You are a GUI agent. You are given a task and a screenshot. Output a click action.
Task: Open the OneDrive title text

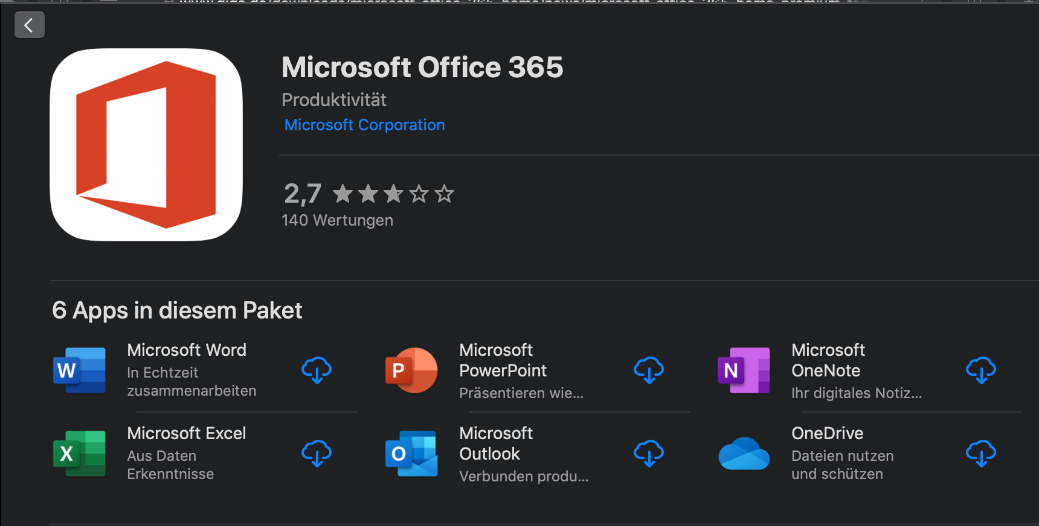(828, 433)
